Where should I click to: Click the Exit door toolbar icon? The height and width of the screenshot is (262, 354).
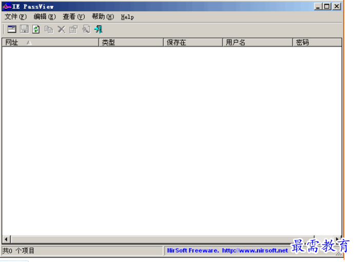99,29
